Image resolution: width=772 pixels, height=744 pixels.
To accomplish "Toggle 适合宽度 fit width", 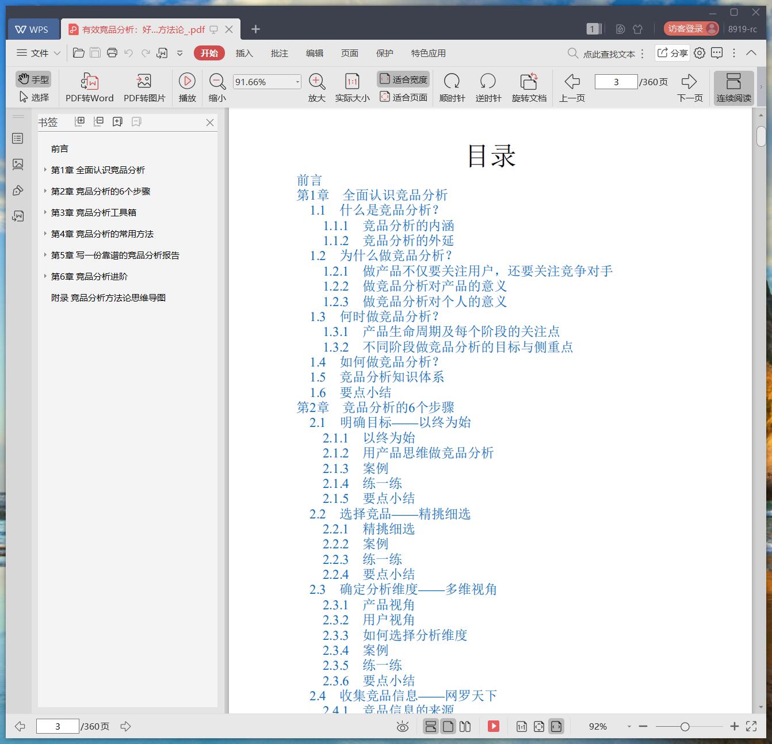I will (403, 79).
